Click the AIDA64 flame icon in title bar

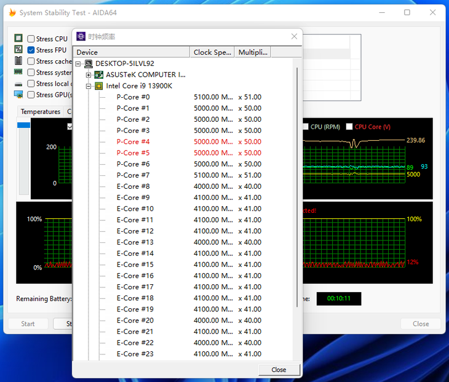[12, 12]
